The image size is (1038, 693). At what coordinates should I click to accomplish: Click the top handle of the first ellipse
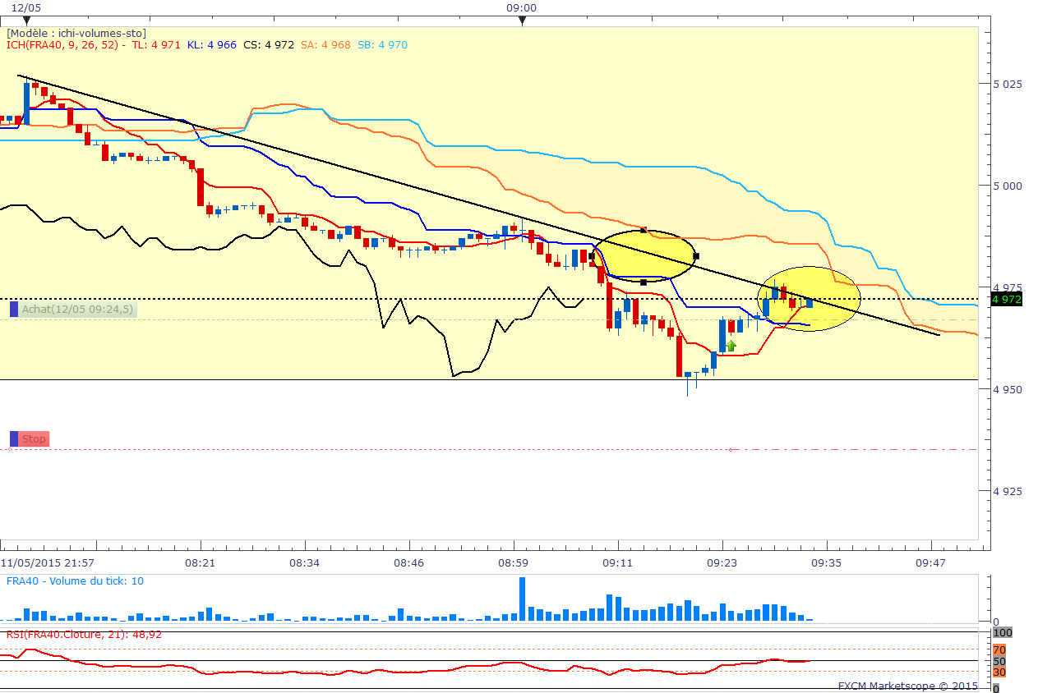[x=644, y=230]
